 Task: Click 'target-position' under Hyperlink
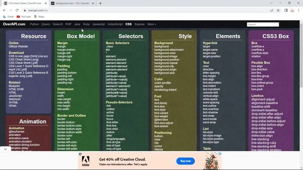[212, 56]
